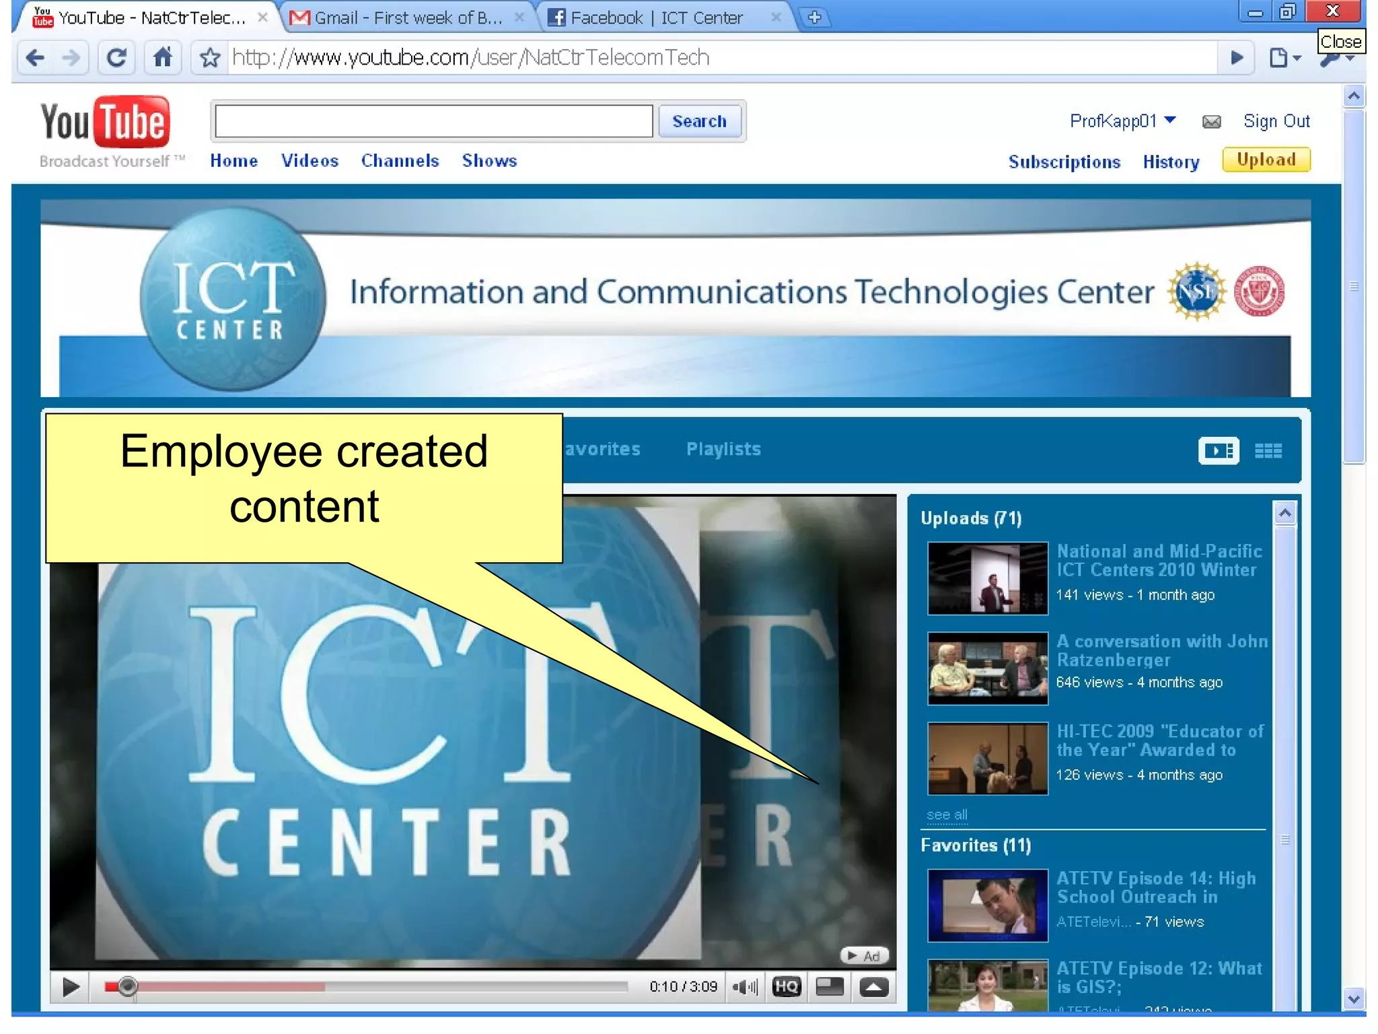Viewport: 1378px width, 1034px height.
Task: Click the NSF logo in the banner
Action: (1196, 291)
